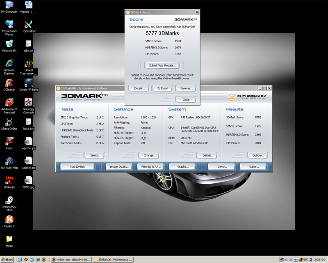This screenshot has height=263, width=328.
Task: Launch the UOAssist shortcut
Action: 9,182
